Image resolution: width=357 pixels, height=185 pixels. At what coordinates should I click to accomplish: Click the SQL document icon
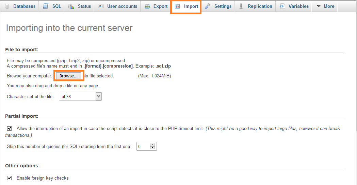coord(46,6)
